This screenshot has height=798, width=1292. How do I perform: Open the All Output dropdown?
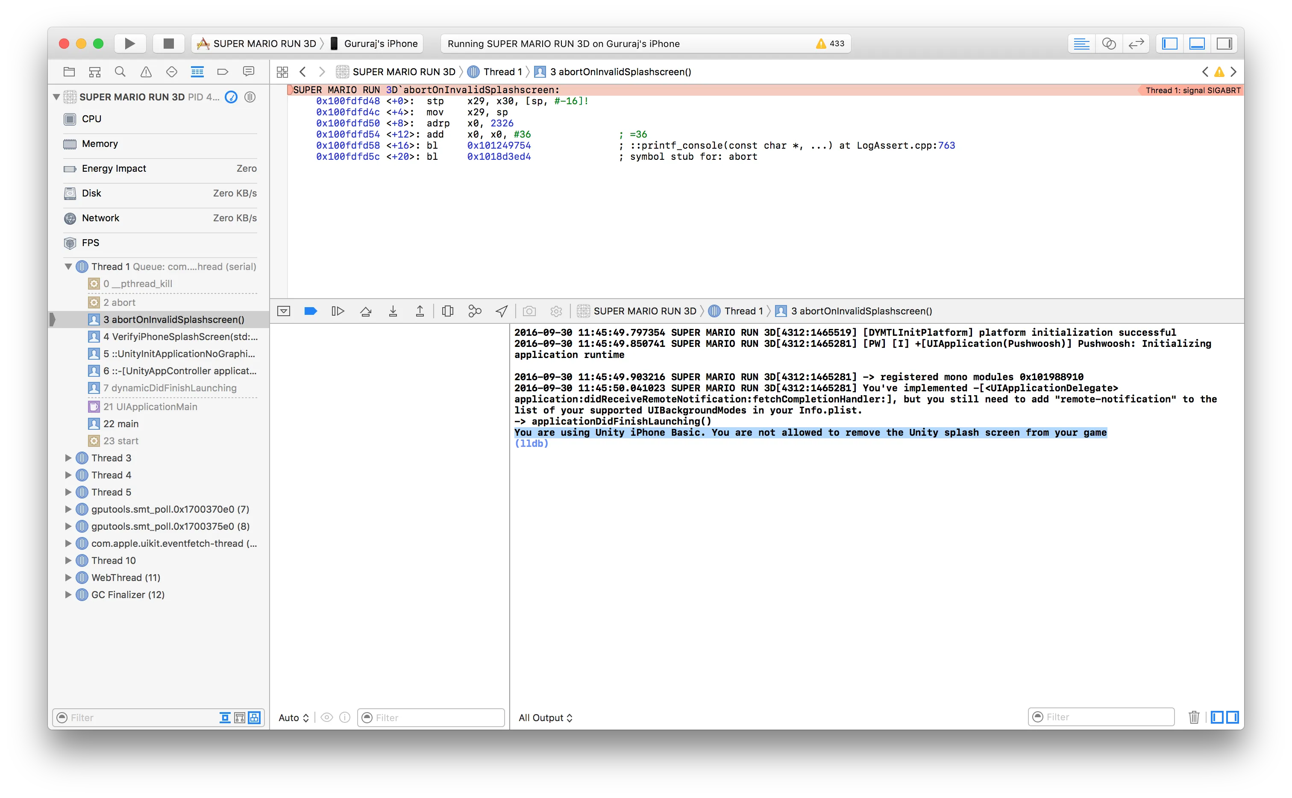pyautogui.click(x=545, y=718)
